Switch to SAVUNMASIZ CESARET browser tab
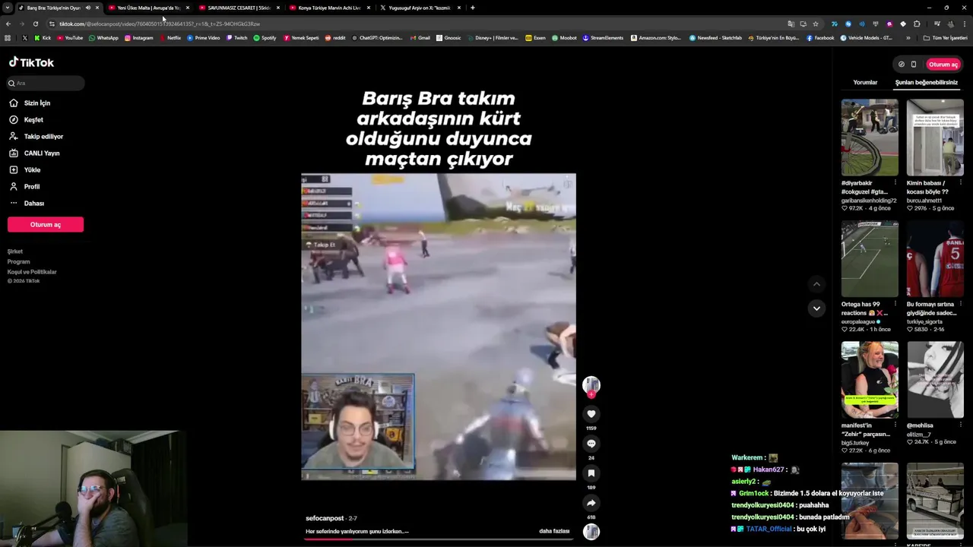Viewport: 973px width, 547px height. coord(239,8)
